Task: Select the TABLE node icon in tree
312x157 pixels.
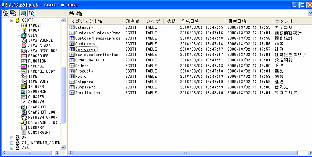Action: [24, 26]
